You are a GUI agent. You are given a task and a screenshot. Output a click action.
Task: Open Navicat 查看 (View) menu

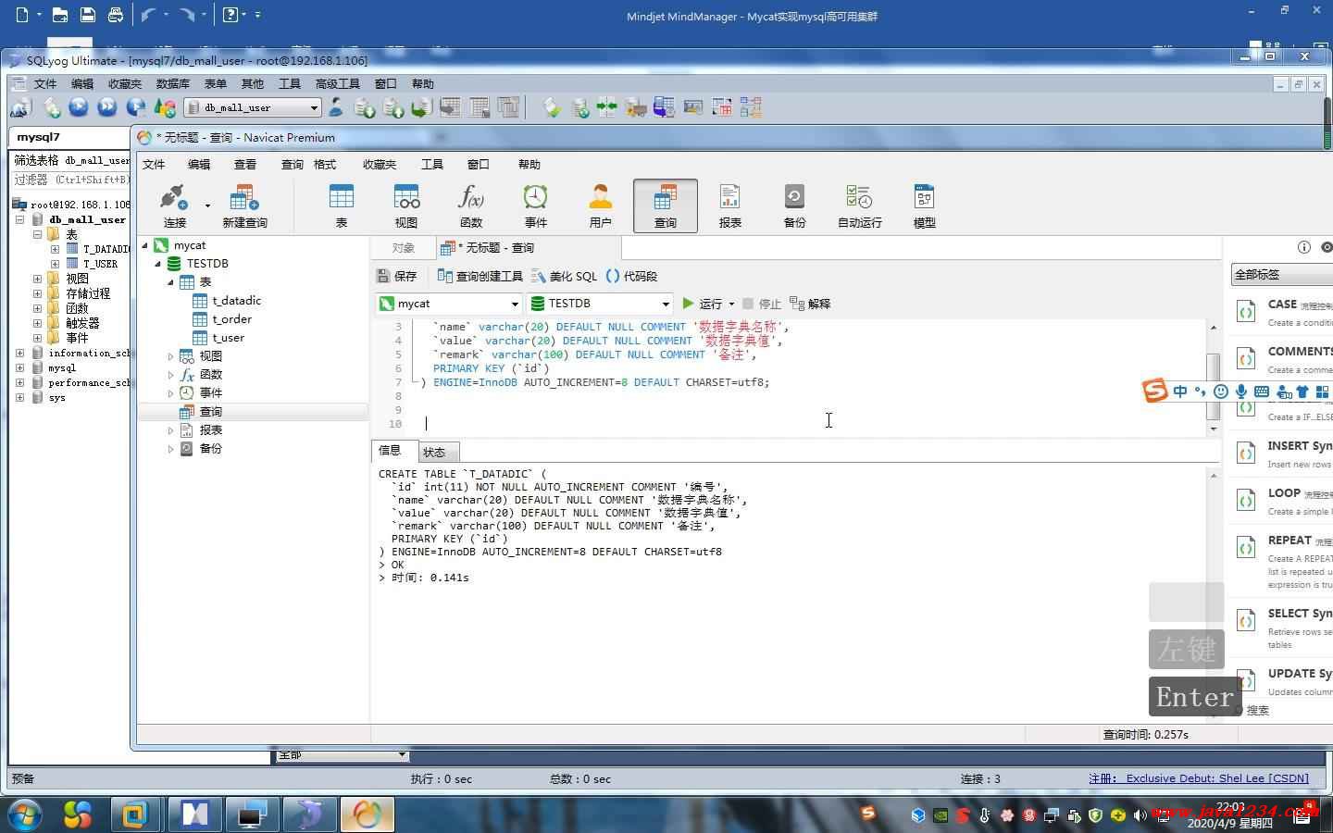pyautogui.click(x=245, y=164)
